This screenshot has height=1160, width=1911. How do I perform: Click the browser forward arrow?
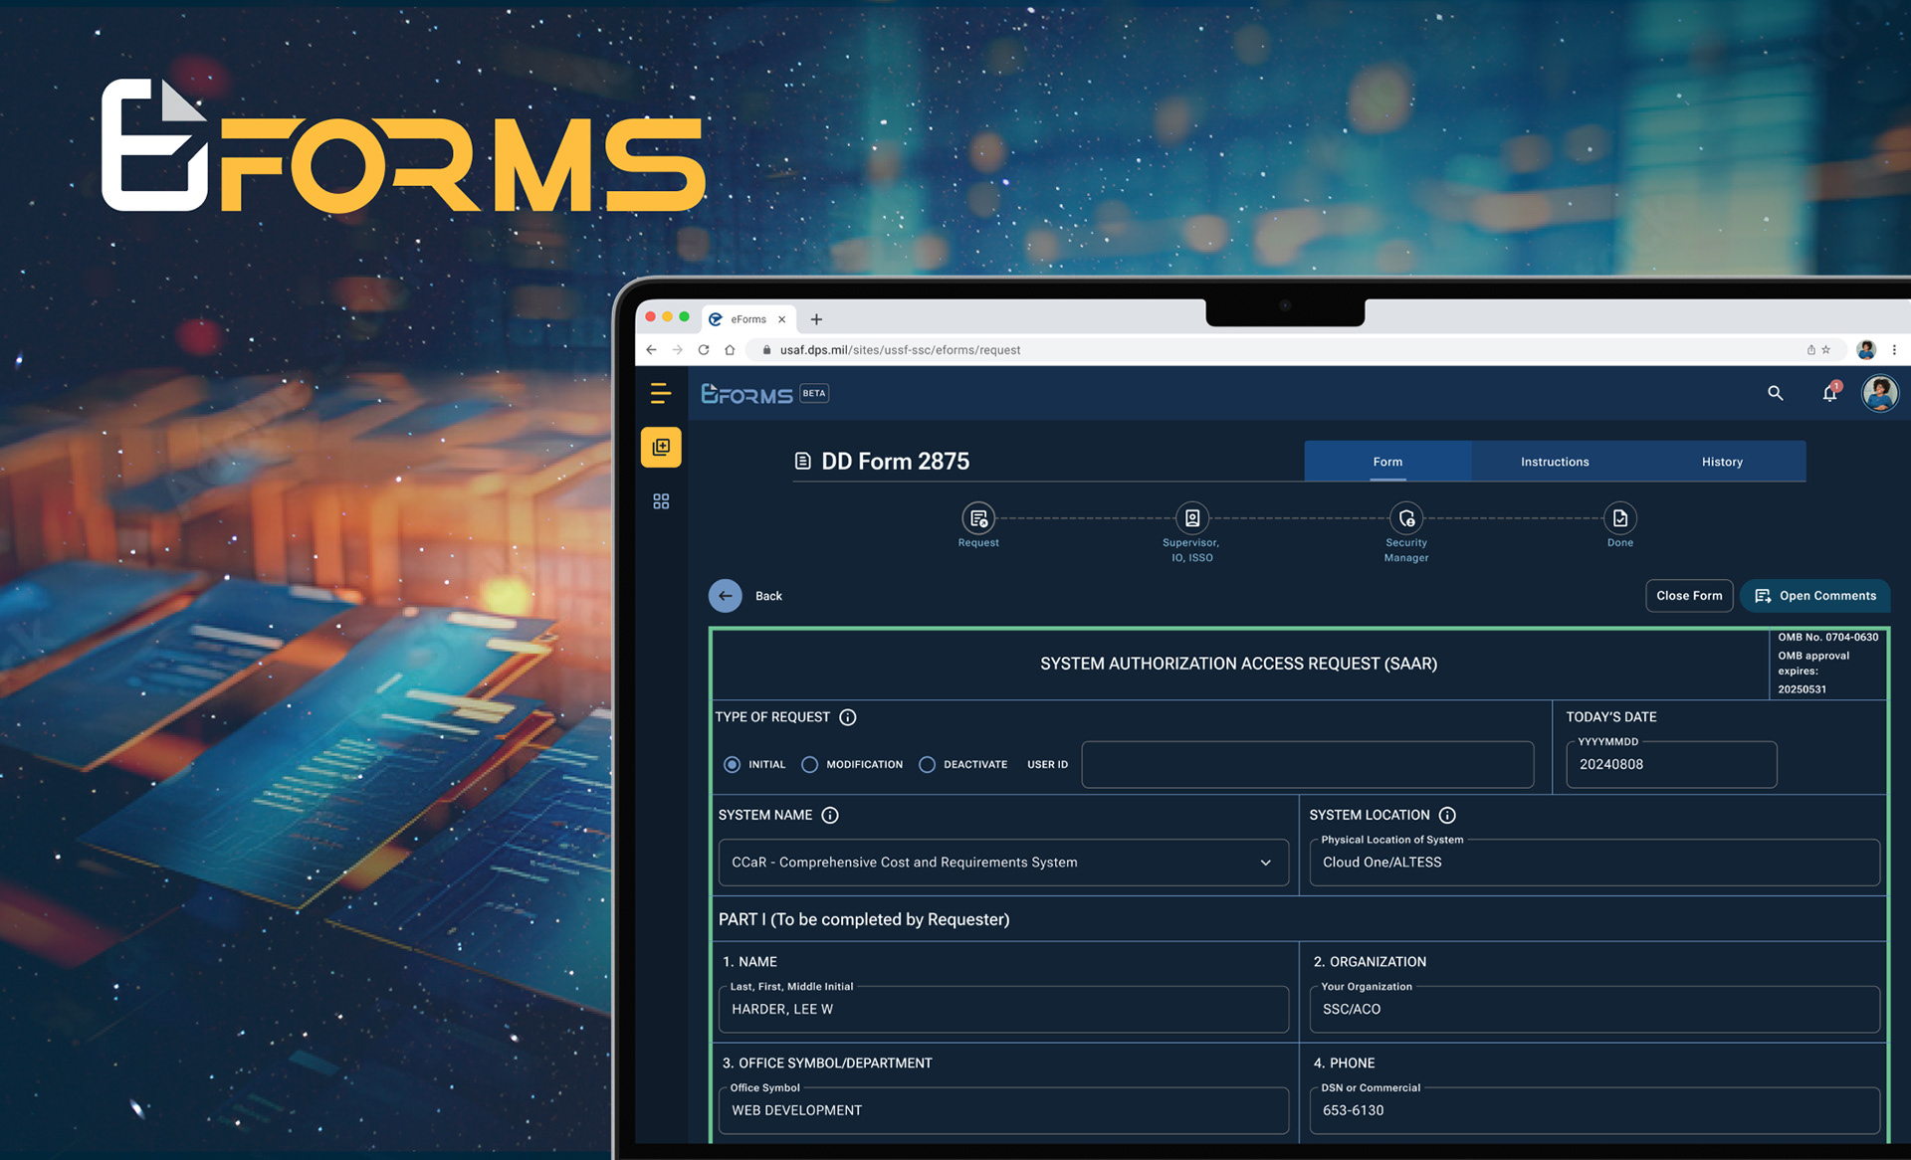[x=677, y=350]
